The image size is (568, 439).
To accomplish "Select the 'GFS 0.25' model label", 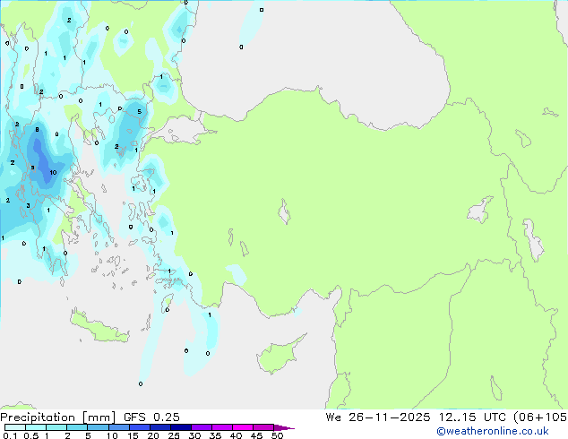I will point(151,417).
